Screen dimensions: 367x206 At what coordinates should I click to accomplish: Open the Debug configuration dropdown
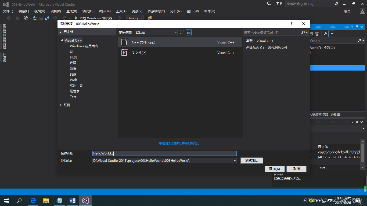point(135,18)
